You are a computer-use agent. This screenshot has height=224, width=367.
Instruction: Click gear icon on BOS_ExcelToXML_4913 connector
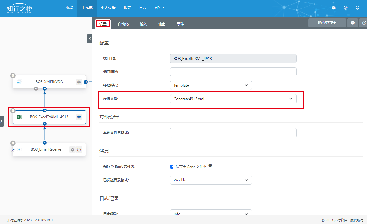[x=79, y=117]
